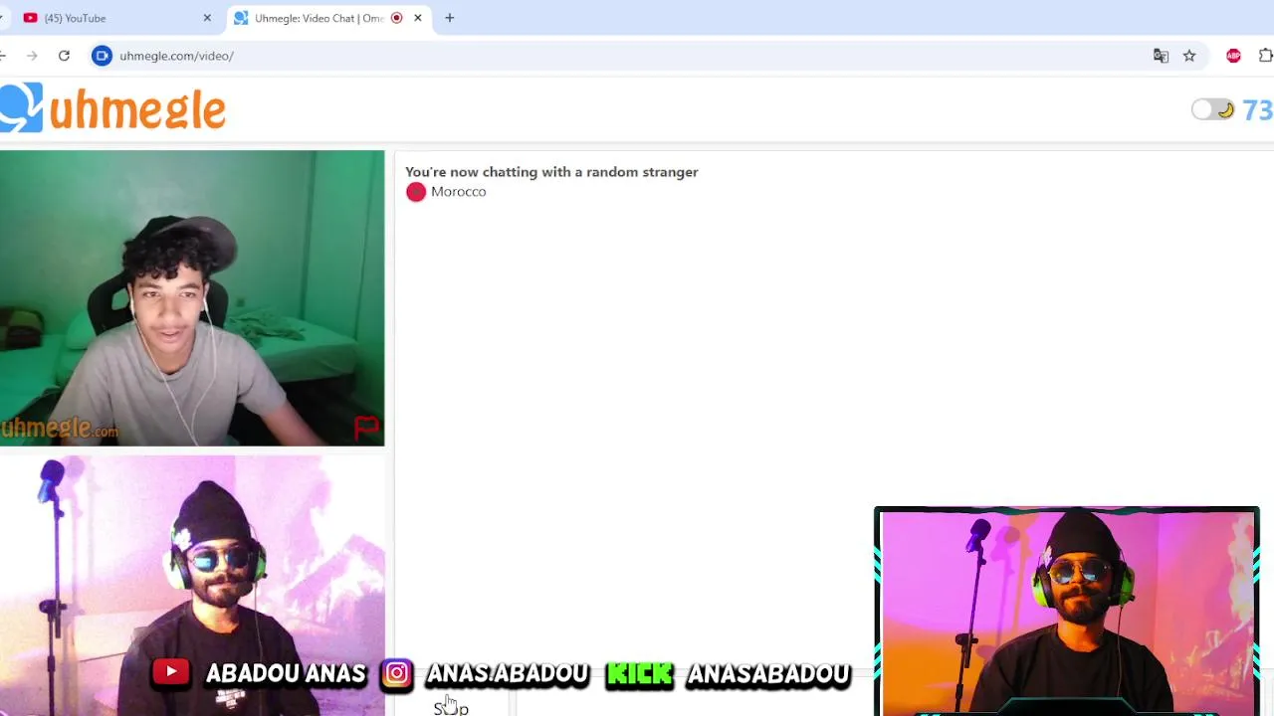
Task: Click the YouTube icon in the streamer overlay
Action: [171, 673]
